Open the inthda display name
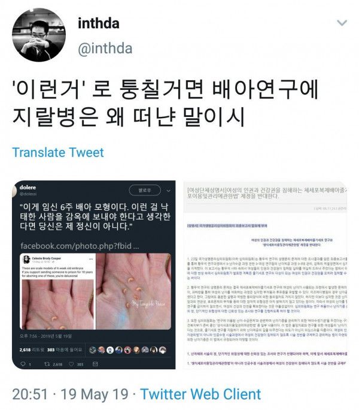Viewport: 359px width, 410px height. tap(99, 23)
